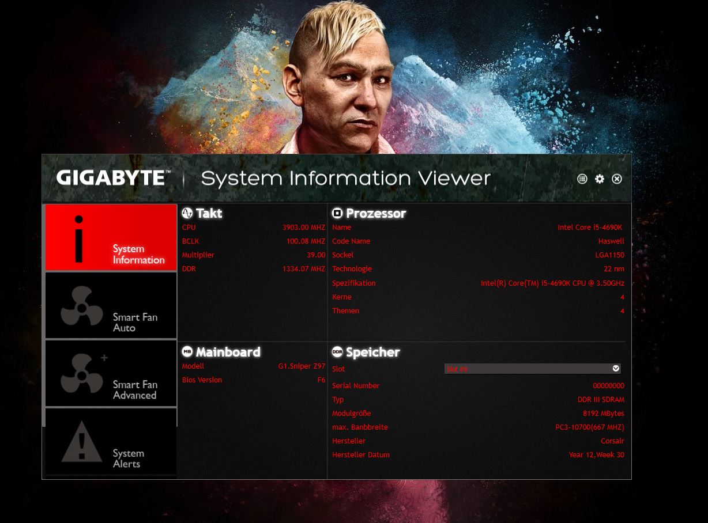The width and height of the screenshot is (708, 523).
Task: Click the Prozessor section icon
Action: click(337, 213)
